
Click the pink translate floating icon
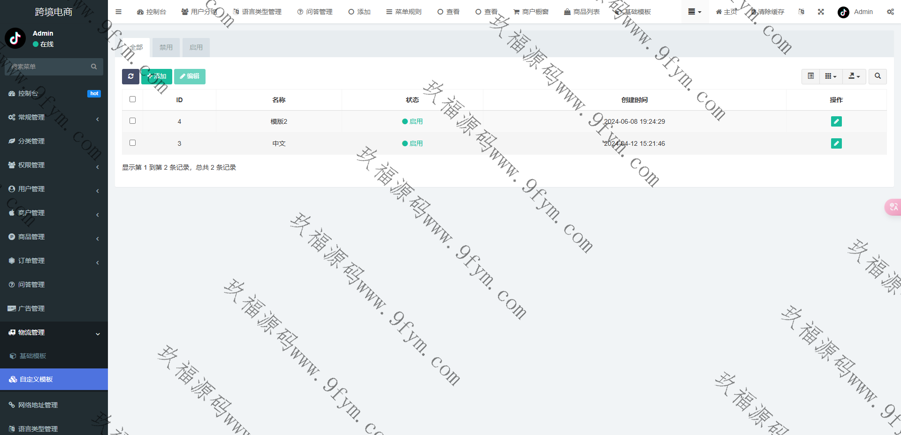coord(893,207)
